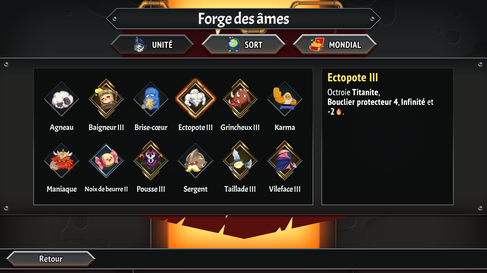Screen dimensions: 487x273
Task: Click the Sergent label text
Action: 195,189
